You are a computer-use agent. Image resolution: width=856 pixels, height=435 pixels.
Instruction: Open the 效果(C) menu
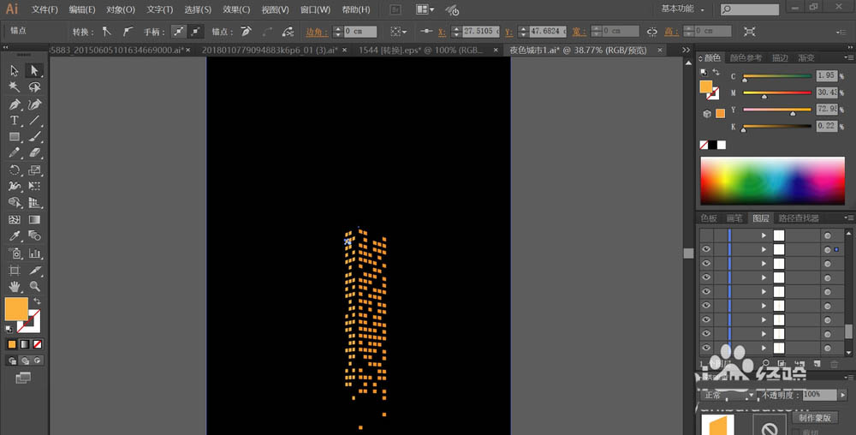(236, 9)
